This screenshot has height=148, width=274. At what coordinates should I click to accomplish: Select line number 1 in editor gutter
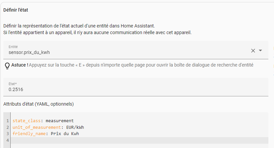point(8,121)
